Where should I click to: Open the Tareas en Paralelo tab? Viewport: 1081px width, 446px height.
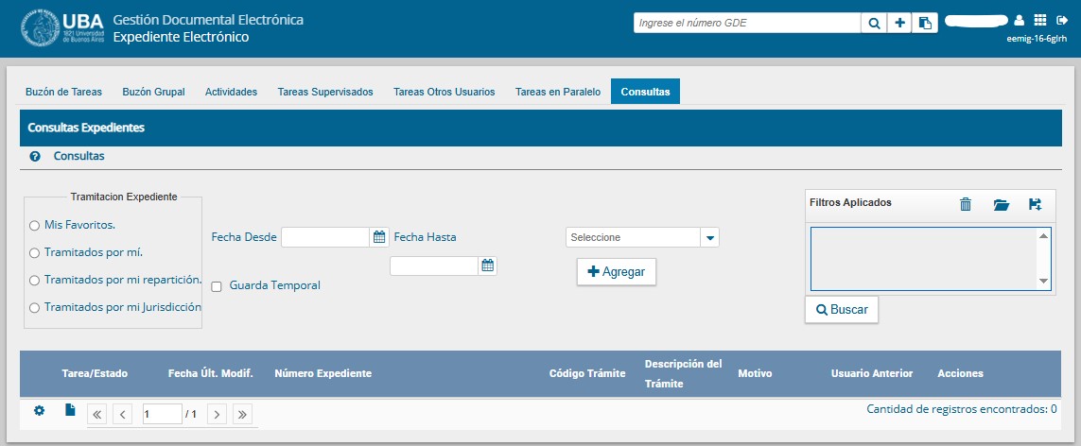[557, 92]
